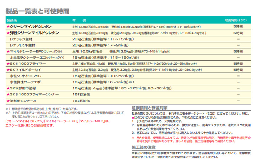Select product name SK木部用下塗材
Screen dimensions: 256x163
point(23,88)
